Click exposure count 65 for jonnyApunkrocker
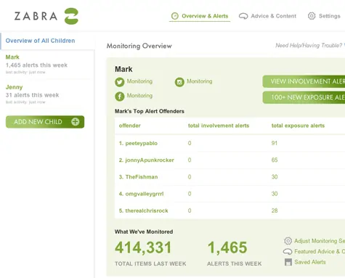Image resolution: width=345 pixels, height=278 pixels. [275, 160]
